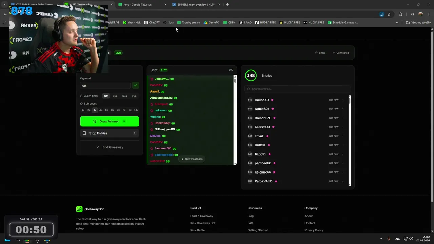Open the Schedule Gamepc bookmark
434x244 pixels.
click(343, 23)
